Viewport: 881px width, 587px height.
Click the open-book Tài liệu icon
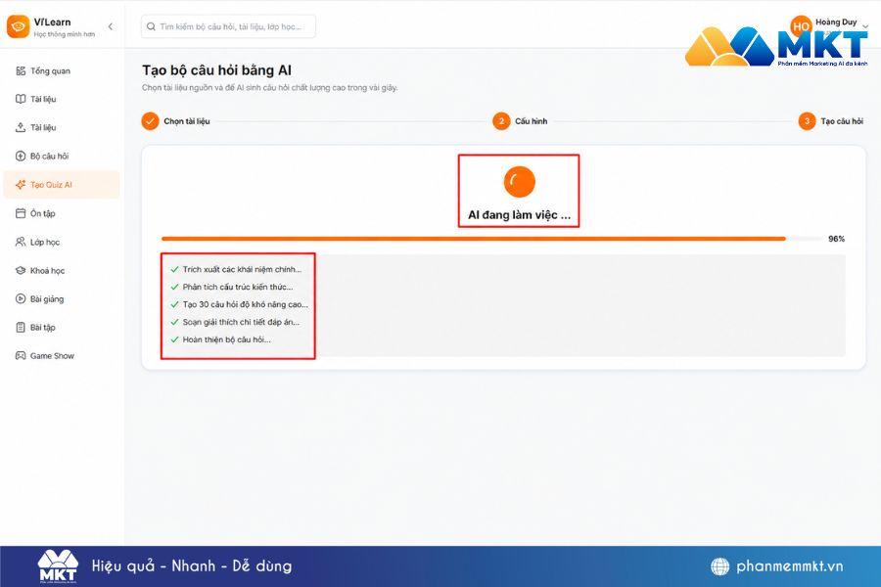coord(21,99)
